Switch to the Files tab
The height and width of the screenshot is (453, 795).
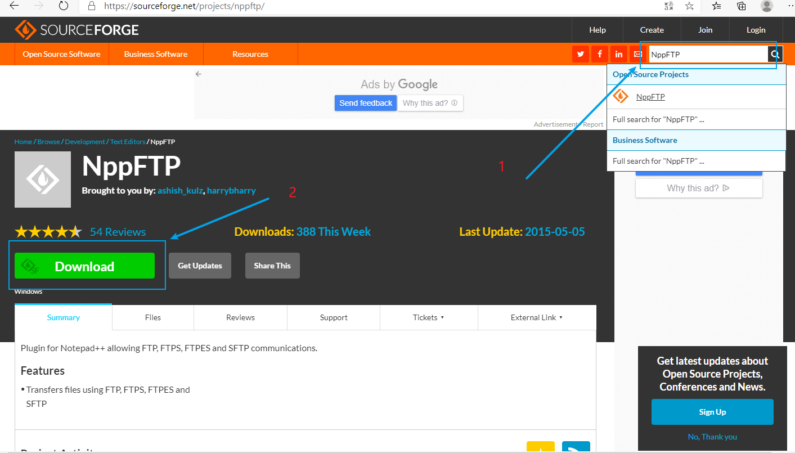coord(153,317)
